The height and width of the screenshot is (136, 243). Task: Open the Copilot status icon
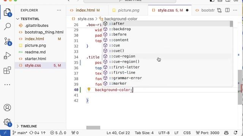[226, 133]
